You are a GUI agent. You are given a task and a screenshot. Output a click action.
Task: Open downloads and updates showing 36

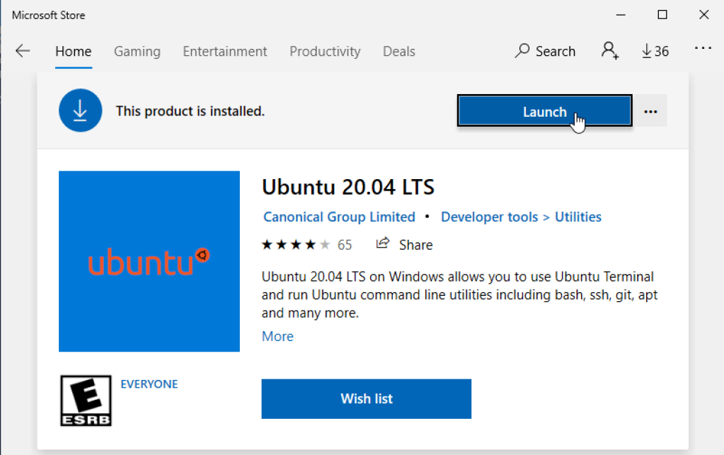tap(655, 51)
